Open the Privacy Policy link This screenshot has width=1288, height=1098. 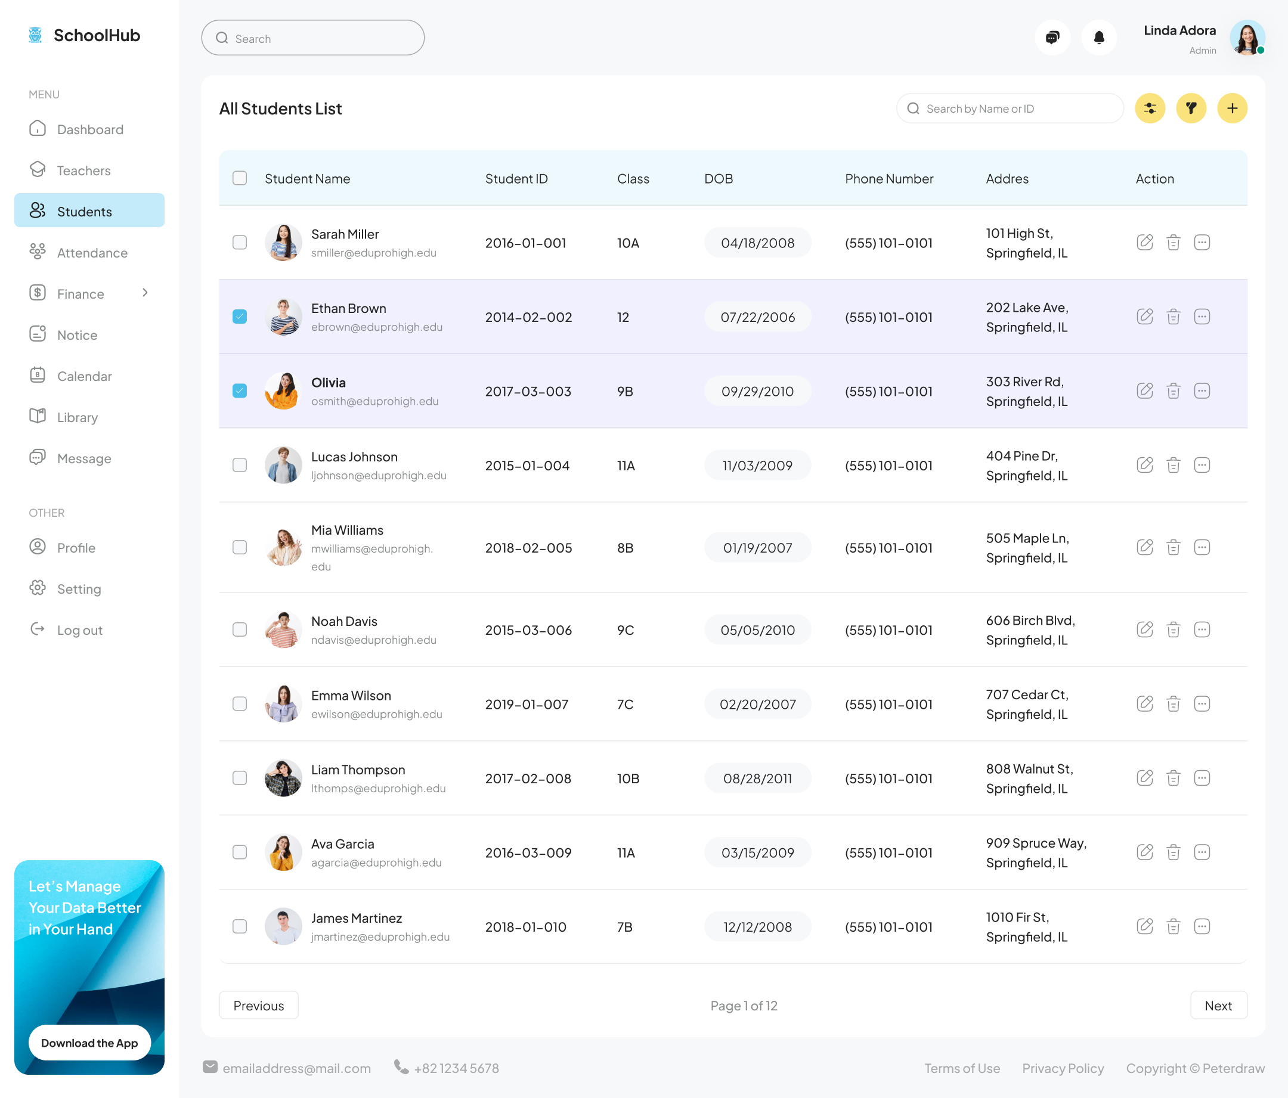(1063, 1068)
